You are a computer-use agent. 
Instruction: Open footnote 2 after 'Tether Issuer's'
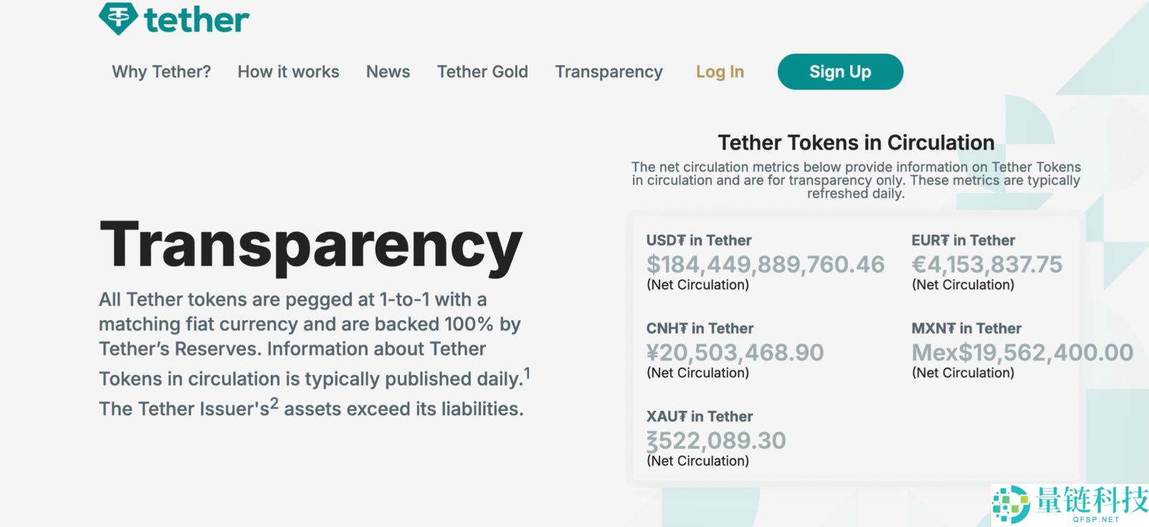click(274, 403)
